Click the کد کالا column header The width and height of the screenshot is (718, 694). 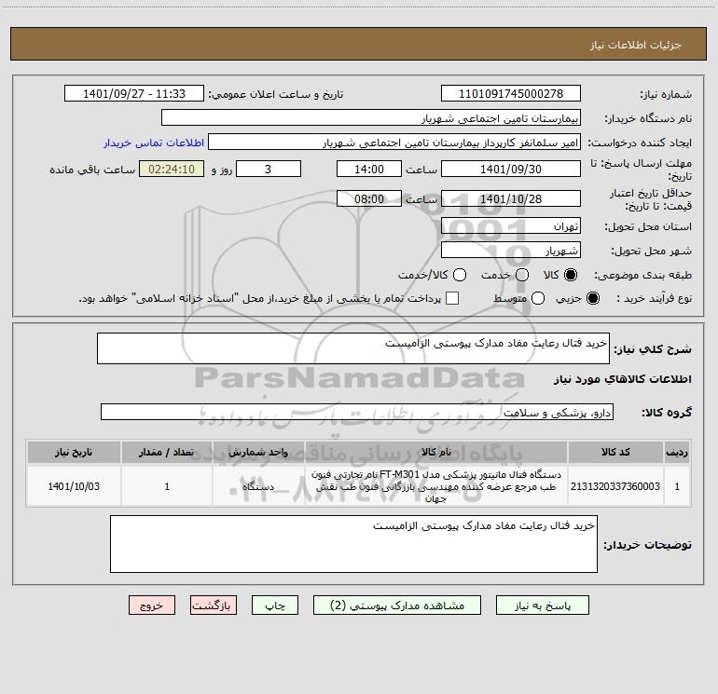(615, 452)
